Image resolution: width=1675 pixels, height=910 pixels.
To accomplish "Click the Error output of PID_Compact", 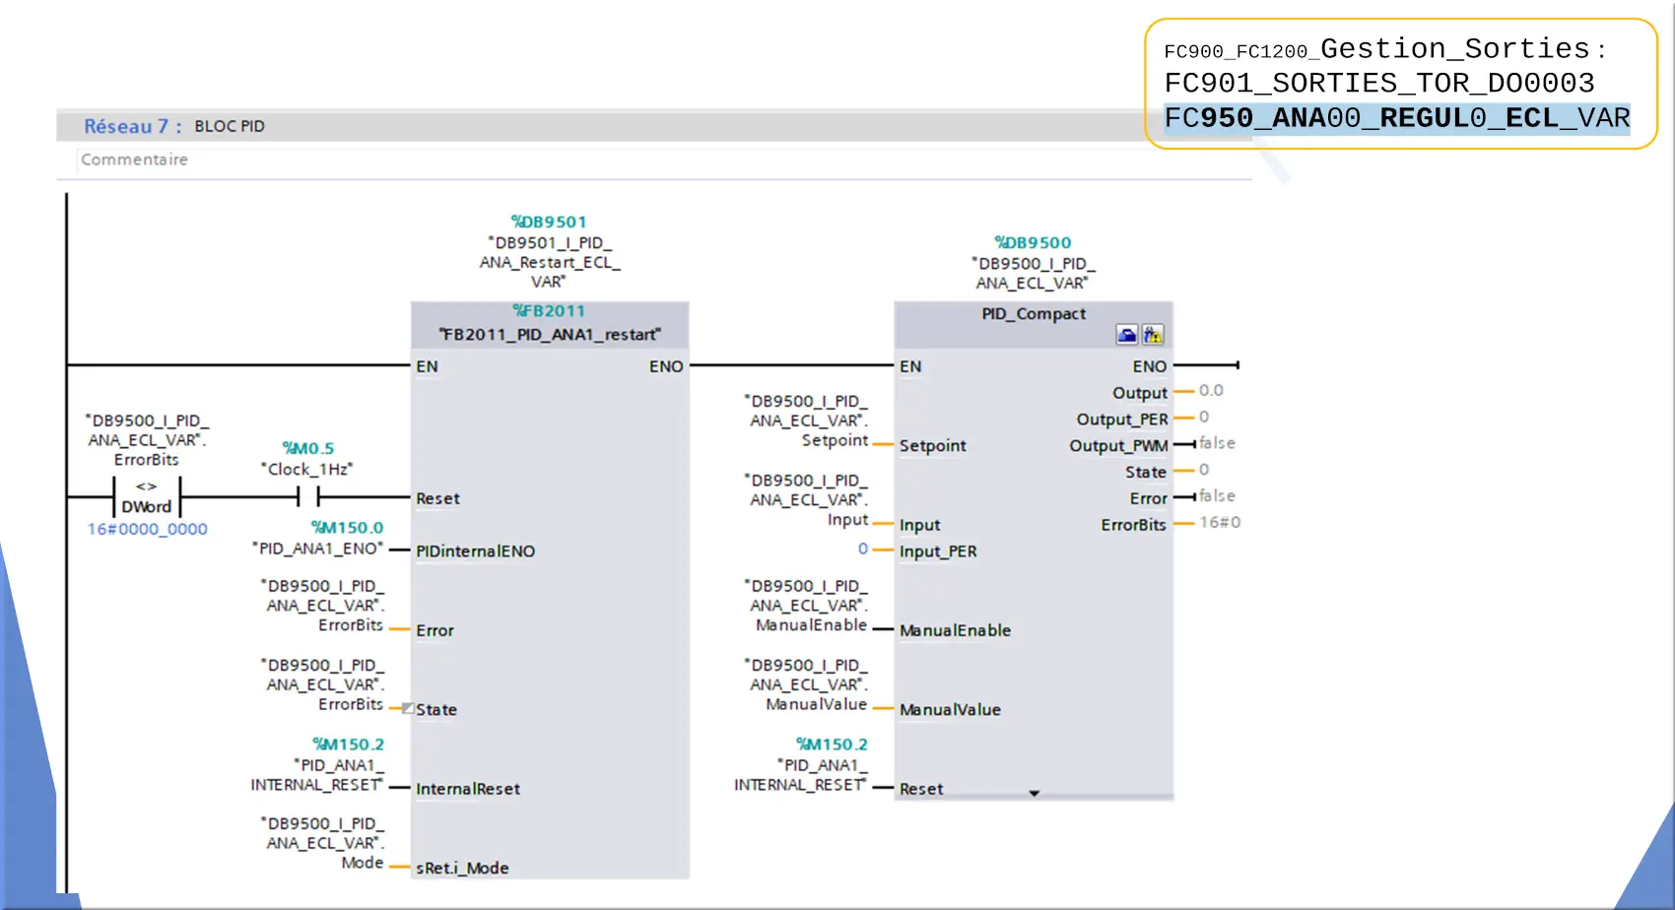I will pos(1149,498).
